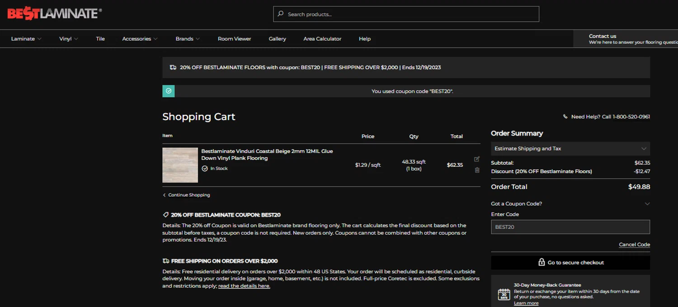
Task: Click the 30-Day Money-Back Guarantee title
Action: coord(547,285)
